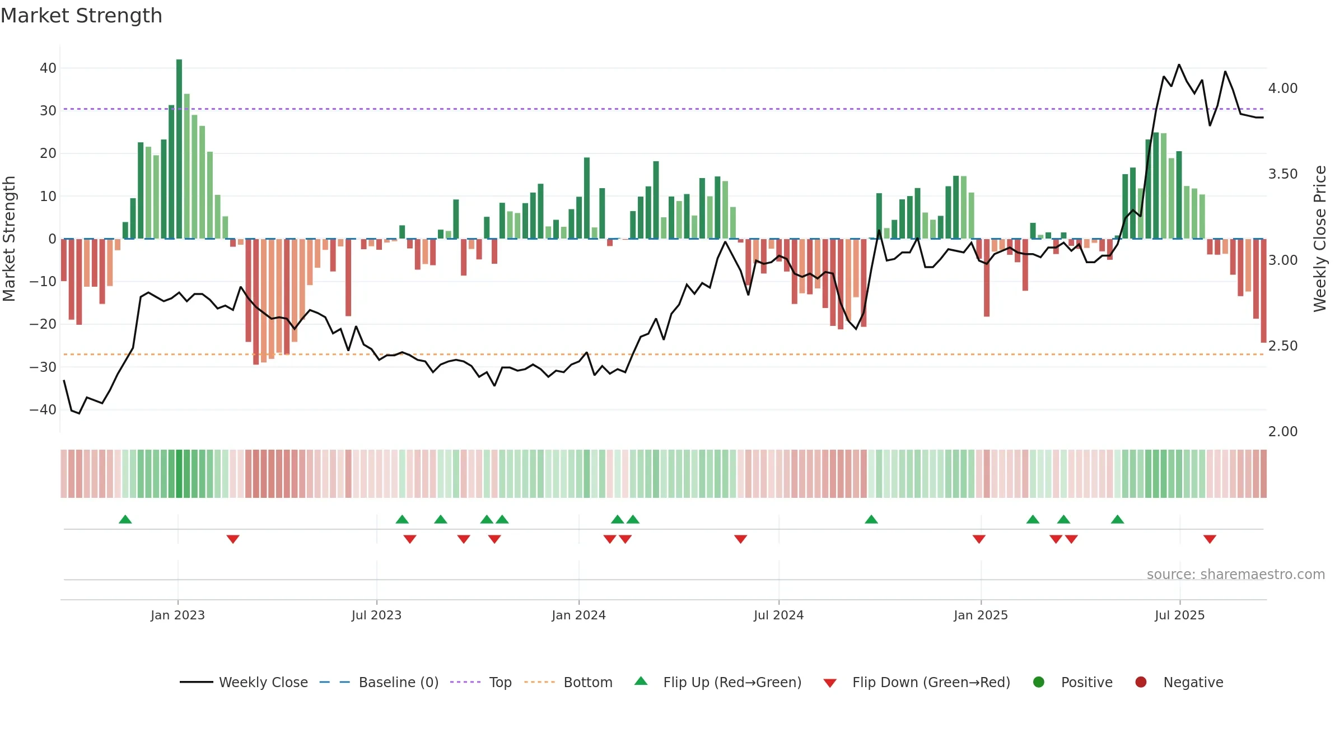The height and width of the screenshot is (756, 1344).
Task: Toggle the 'Baseline (0)' legend label
Action: [399, 683]
